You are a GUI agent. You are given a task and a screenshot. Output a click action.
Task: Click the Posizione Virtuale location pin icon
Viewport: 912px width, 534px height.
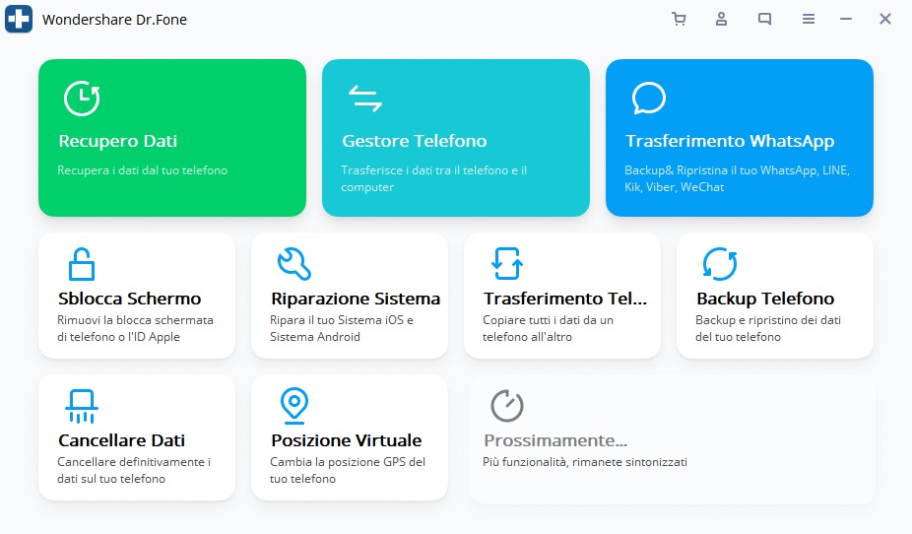click(x=294, y=406)
